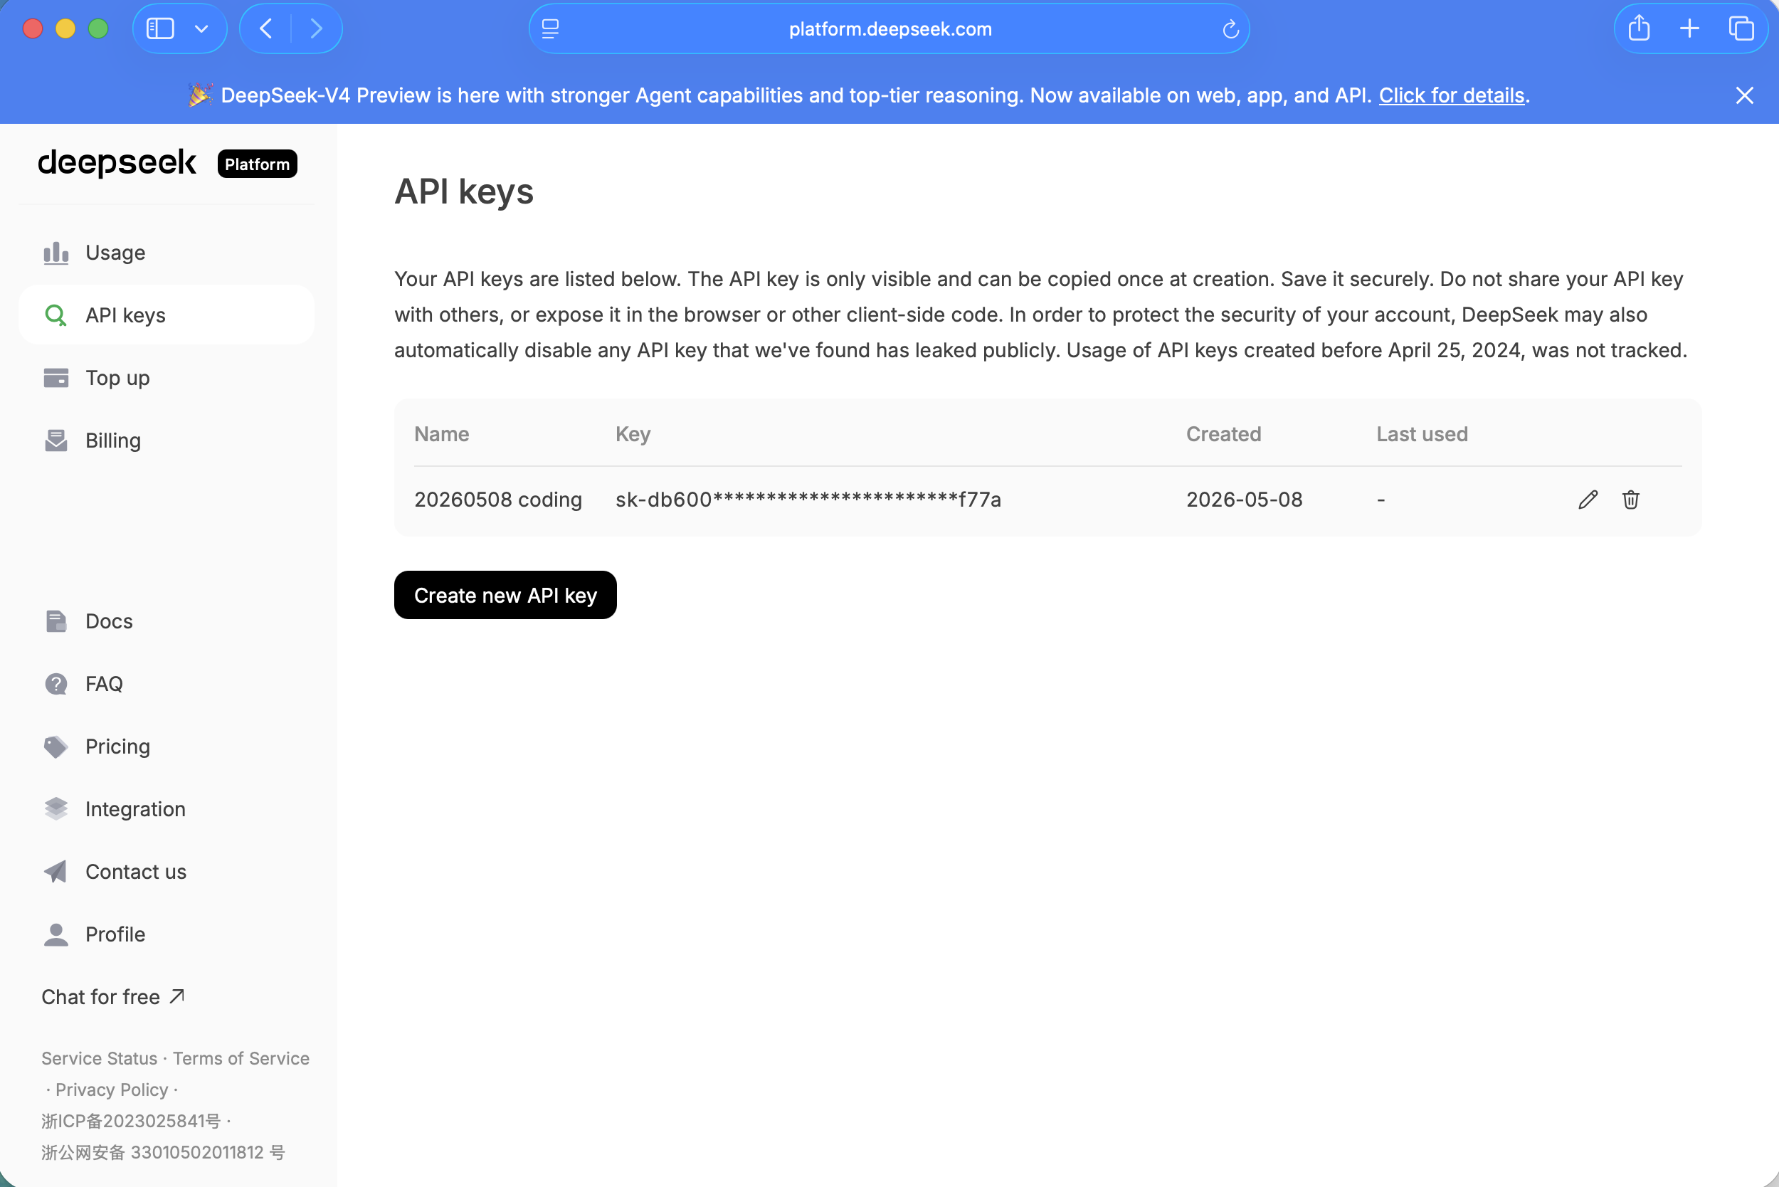Open the page reader menu icon
This screenshot has height=1187, width=1779.
(x=550, y=28)
